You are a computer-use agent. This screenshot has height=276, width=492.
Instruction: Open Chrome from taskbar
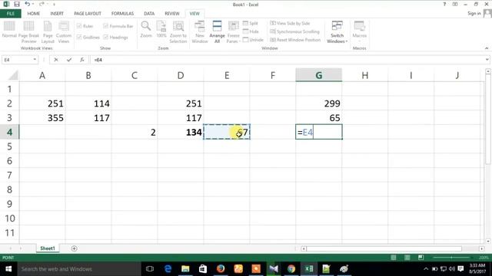(291, 269)
